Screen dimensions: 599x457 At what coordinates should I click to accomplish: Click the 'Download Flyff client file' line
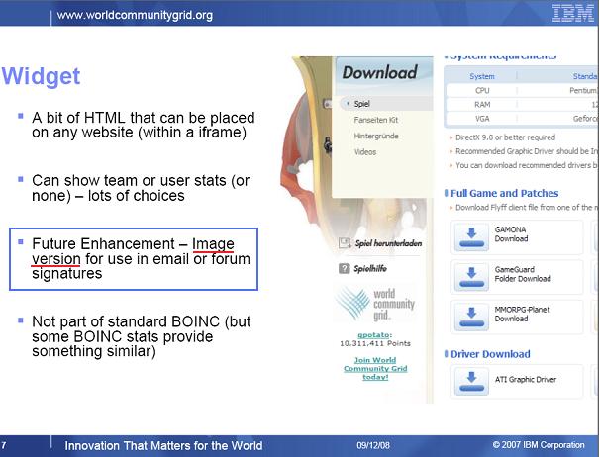coord(526,208)
